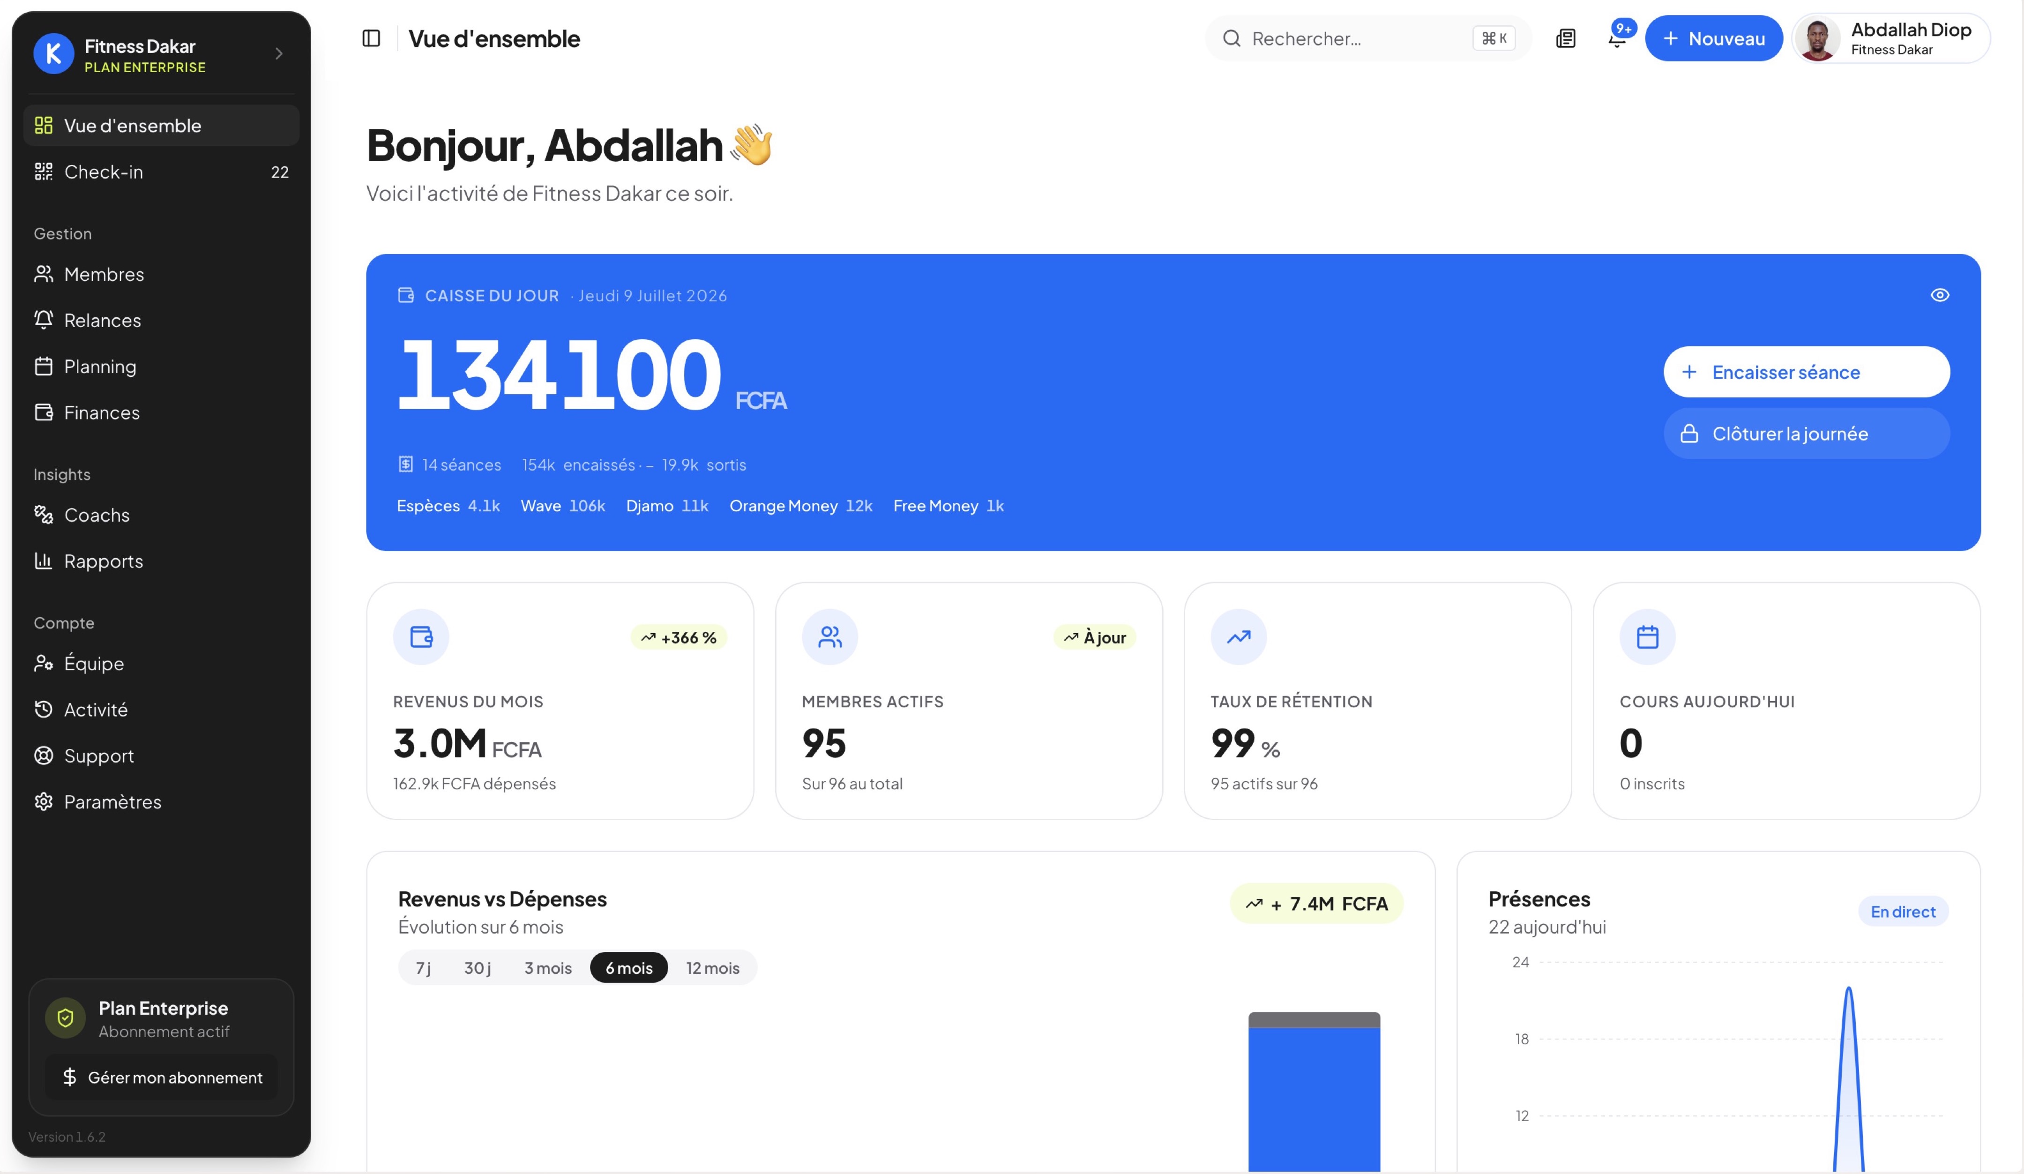Viewport: 2024px width, 1174px height.
Task: Click the Support lifebuoy icon
Action: coord(44,755)
